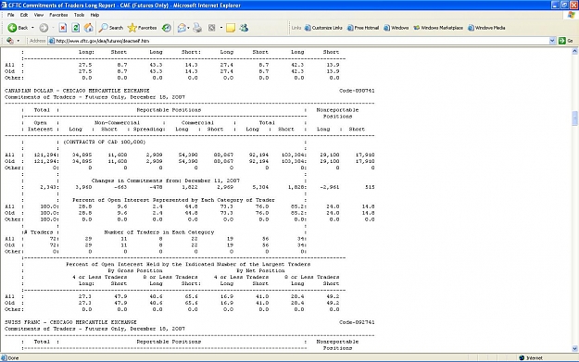Click the grey Edit tool icon beside printer
The image size is (579, 362).
tap(212, 28)
